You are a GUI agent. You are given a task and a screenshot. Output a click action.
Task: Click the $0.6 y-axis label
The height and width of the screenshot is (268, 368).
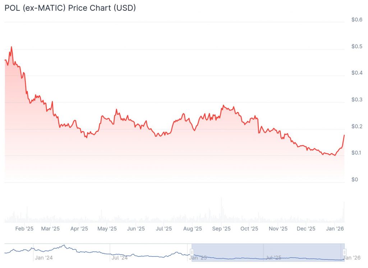tap(356, 20)
